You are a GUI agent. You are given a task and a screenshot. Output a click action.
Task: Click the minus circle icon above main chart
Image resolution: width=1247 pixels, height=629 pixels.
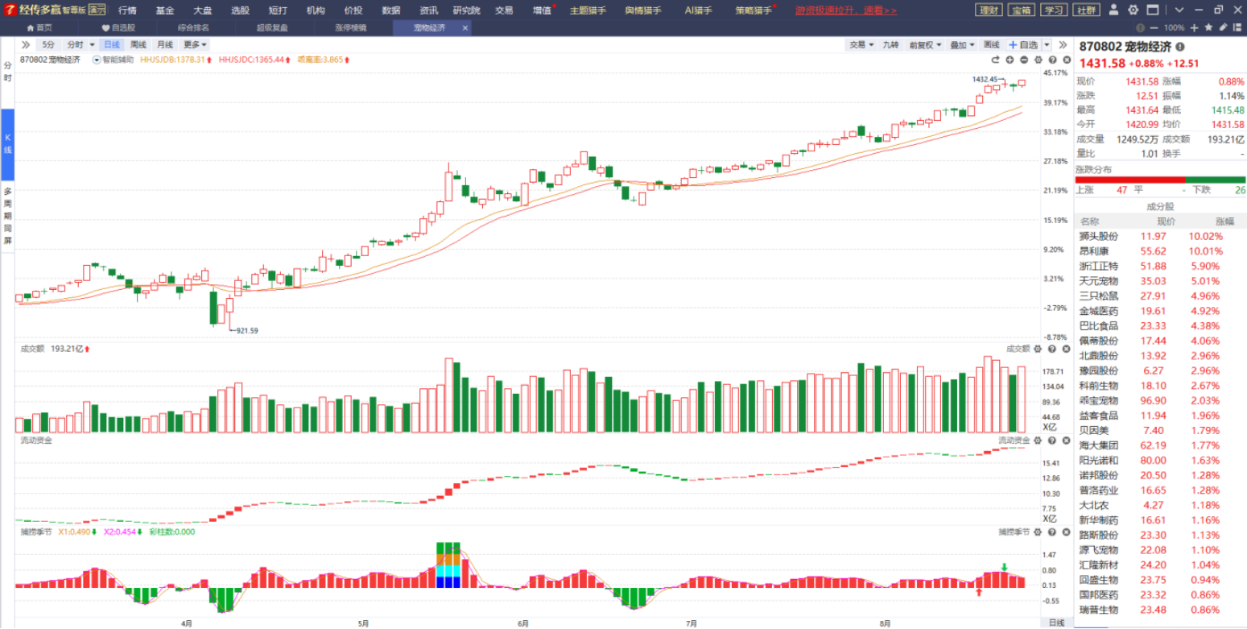coord(1024,60)
